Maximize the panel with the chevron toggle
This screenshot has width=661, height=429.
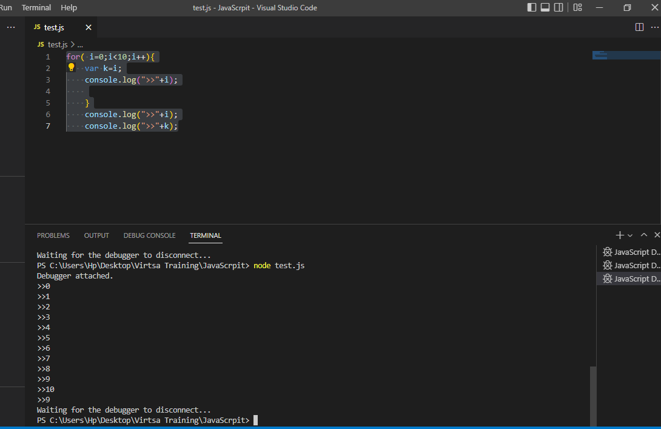pos(643,235)
